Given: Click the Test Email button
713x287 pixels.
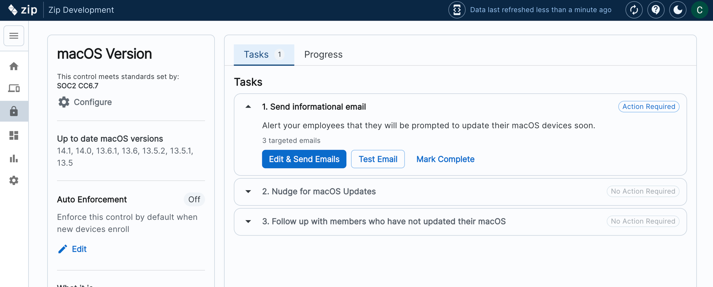Looking at the screenshot, I should coord(378,159).
